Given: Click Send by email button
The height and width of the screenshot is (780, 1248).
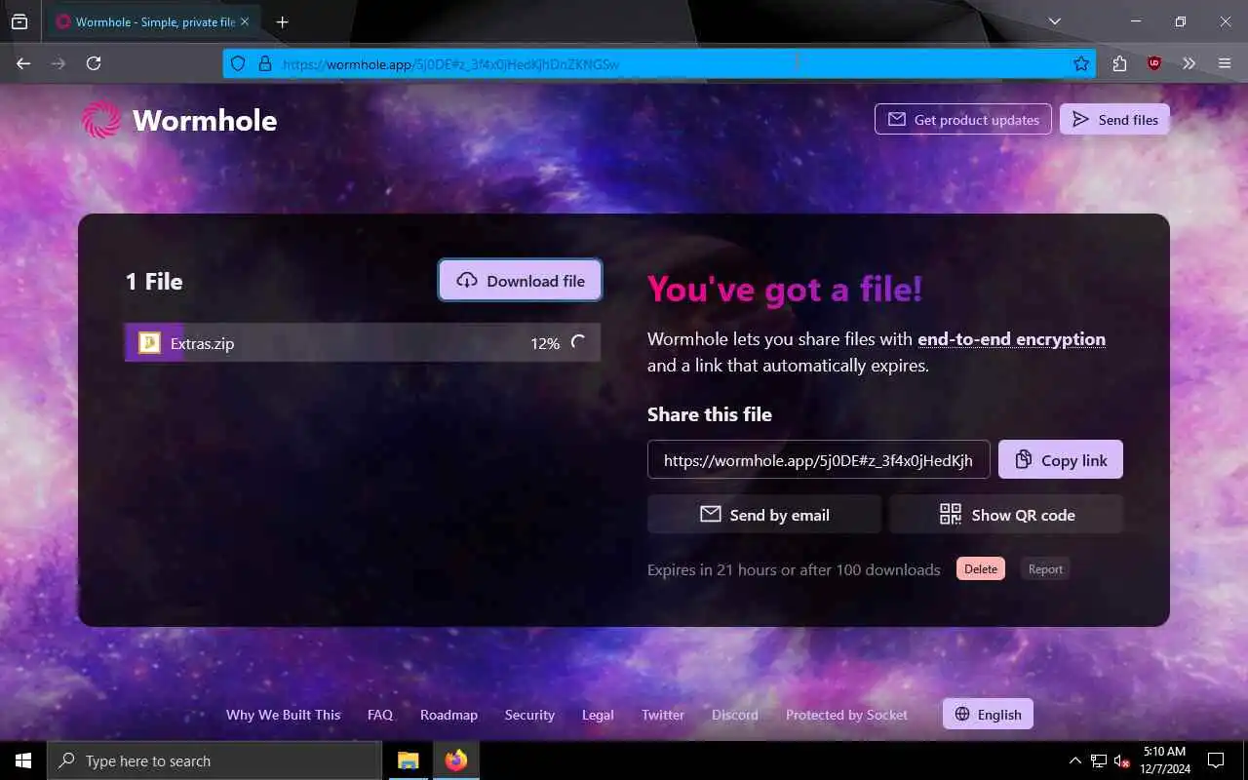Looking at the screenshot, I should (x=764, y=515).
